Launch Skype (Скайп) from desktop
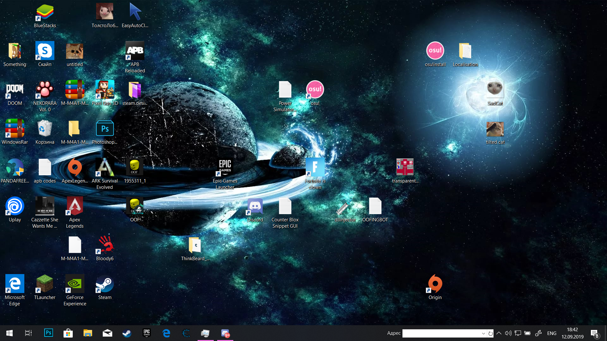Image resolution: width=607 pixels, height=341 pixels. [x=45, y=55]
